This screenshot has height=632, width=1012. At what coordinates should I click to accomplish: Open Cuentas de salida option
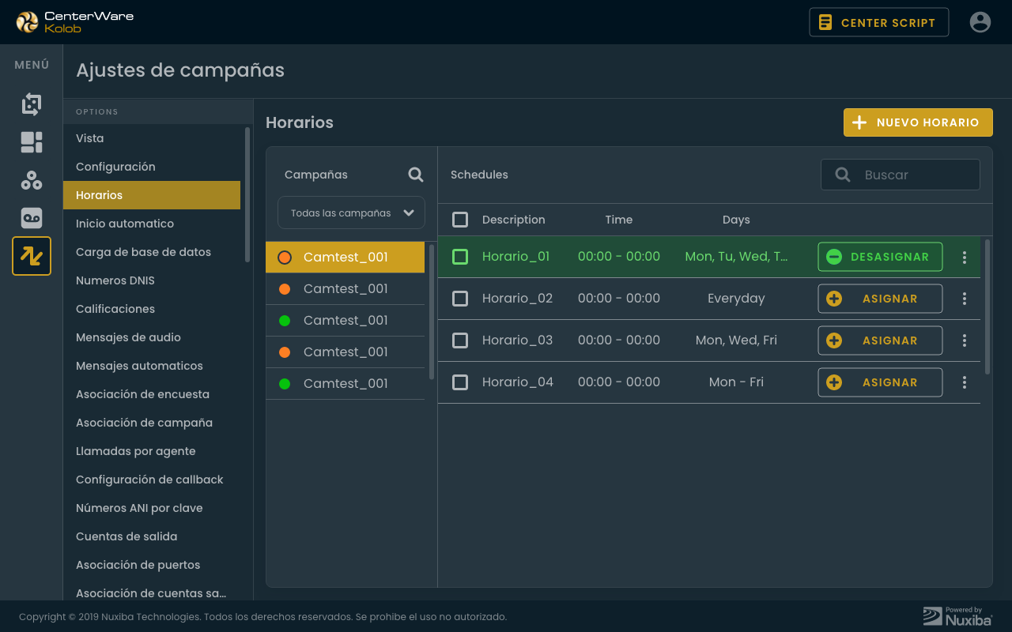(x=152, y=536)
